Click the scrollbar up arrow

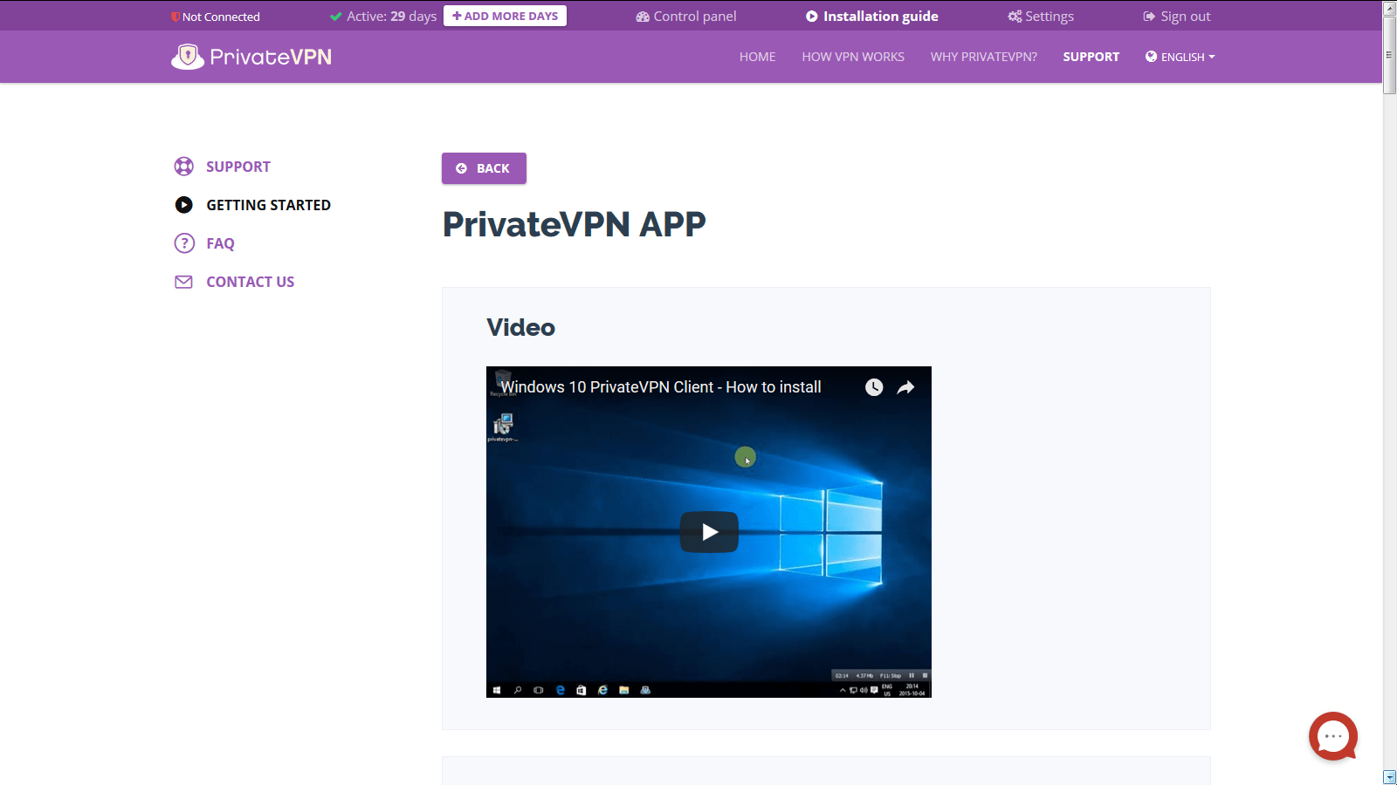click(x=1389, y=8)
